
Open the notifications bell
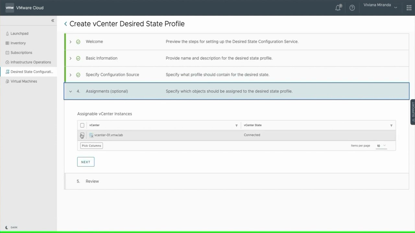[338, 8]
